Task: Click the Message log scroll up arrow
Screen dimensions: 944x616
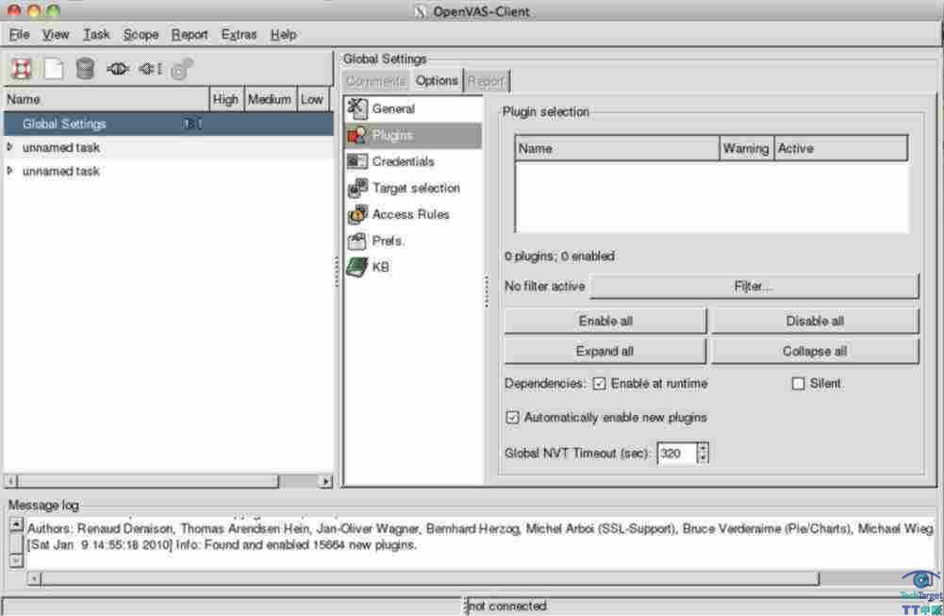Action: [x=16, y=525]
